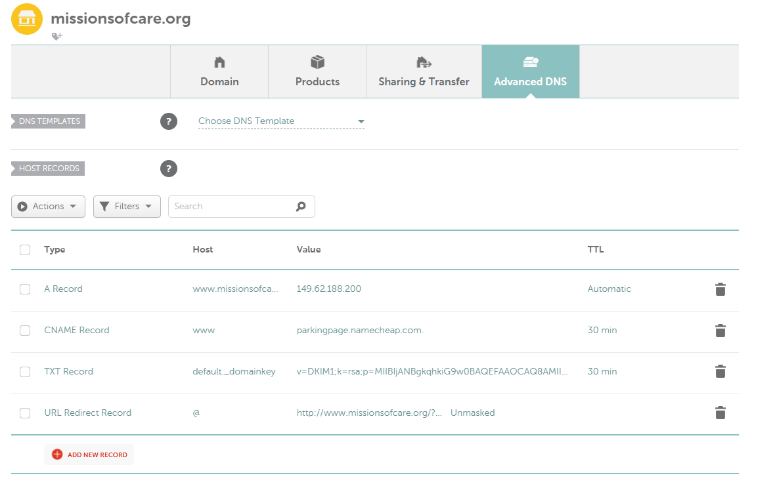Screen dimensions: 777x486
Task: Delete the CNAME Record with the trash icon
Action: 721,330
